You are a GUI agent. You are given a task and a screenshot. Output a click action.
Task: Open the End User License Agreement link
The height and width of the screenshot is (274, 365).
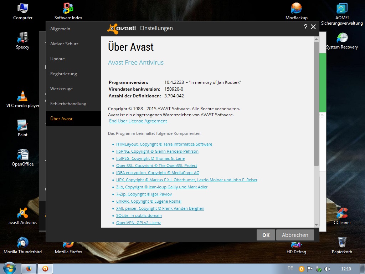pyautogui.click(x=138, y=121)
